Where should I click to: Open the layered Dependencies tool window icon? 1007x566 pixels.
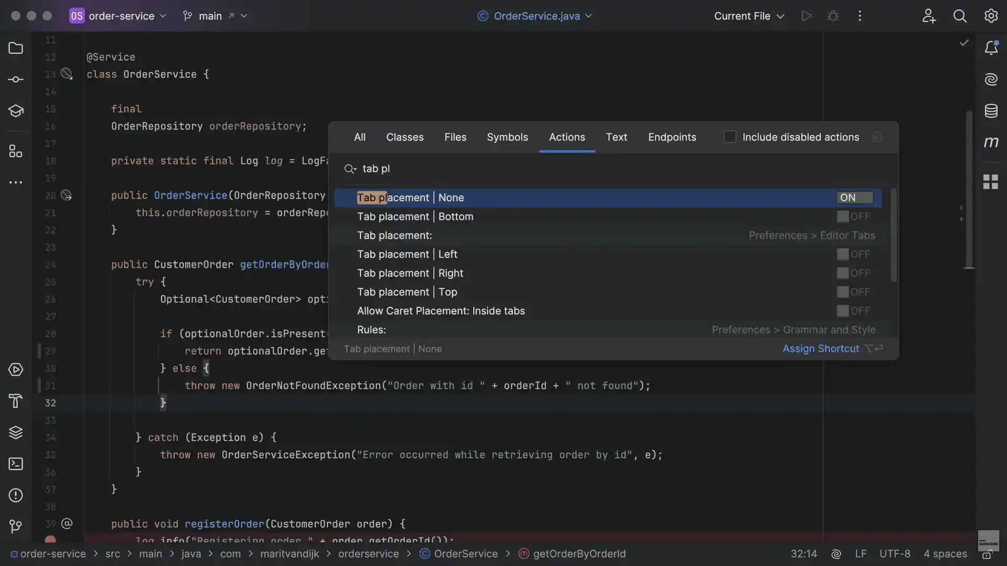tap(16, 432)
